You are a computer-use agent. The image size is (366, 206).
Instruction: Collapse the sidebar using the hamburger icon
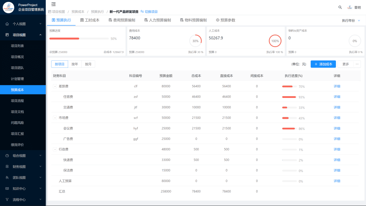coord(53,4)
